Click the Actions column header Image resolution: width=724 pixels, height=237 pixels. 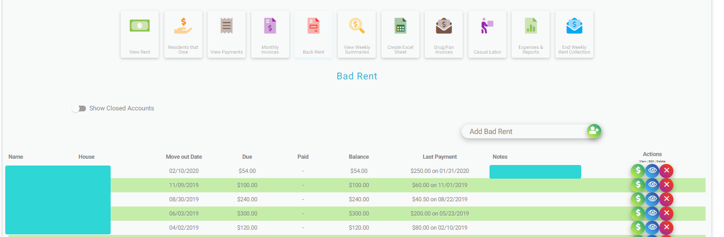pyautogui.click(x=652, y=154)
